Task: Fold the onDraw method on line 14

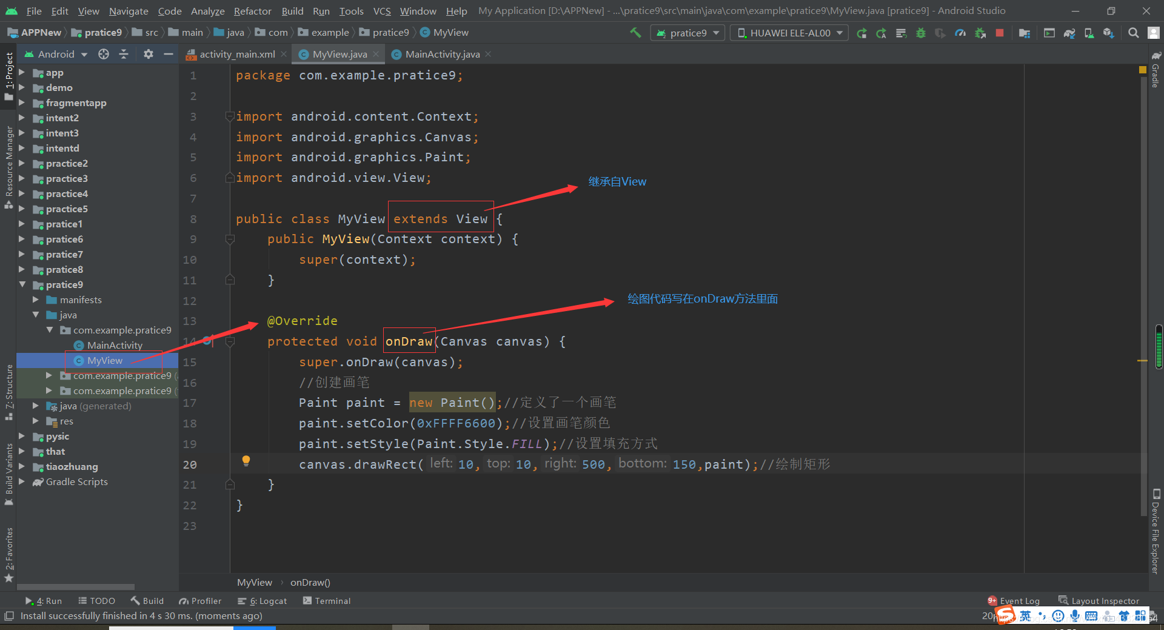Action: 230,341
